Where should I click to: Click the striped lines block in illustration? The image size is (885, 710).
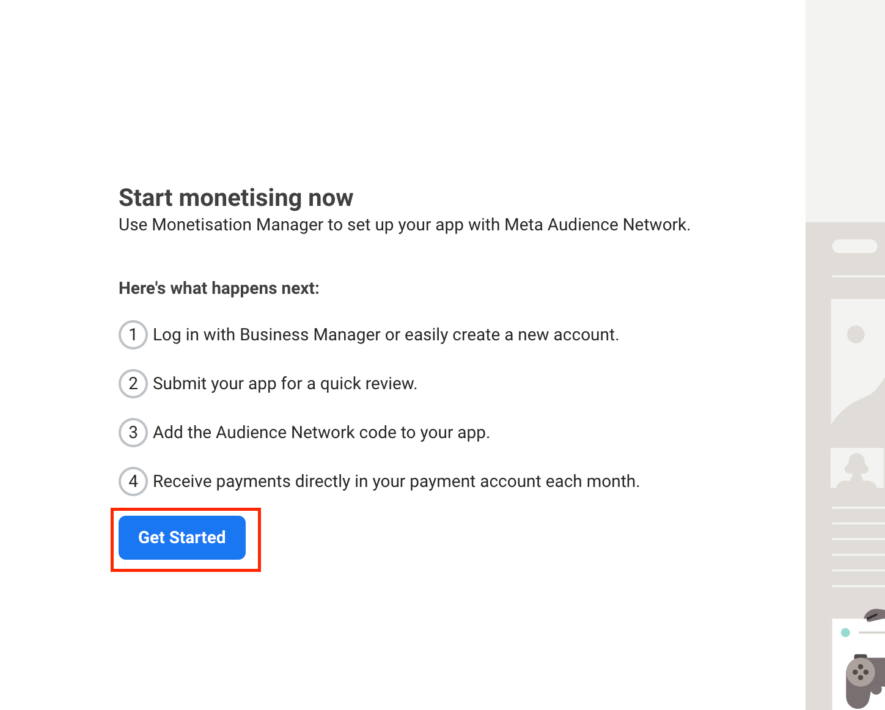pyautogui.click(x=858, y=546)
